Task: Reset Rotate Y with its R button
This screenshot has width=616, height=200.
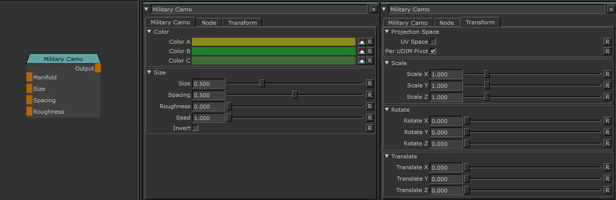Action: [x=607, y=132]
